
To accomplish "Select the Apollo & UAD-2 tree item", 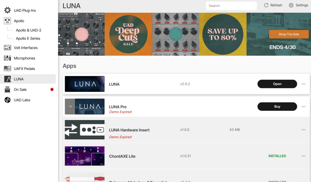I will [x=29, y=30].
